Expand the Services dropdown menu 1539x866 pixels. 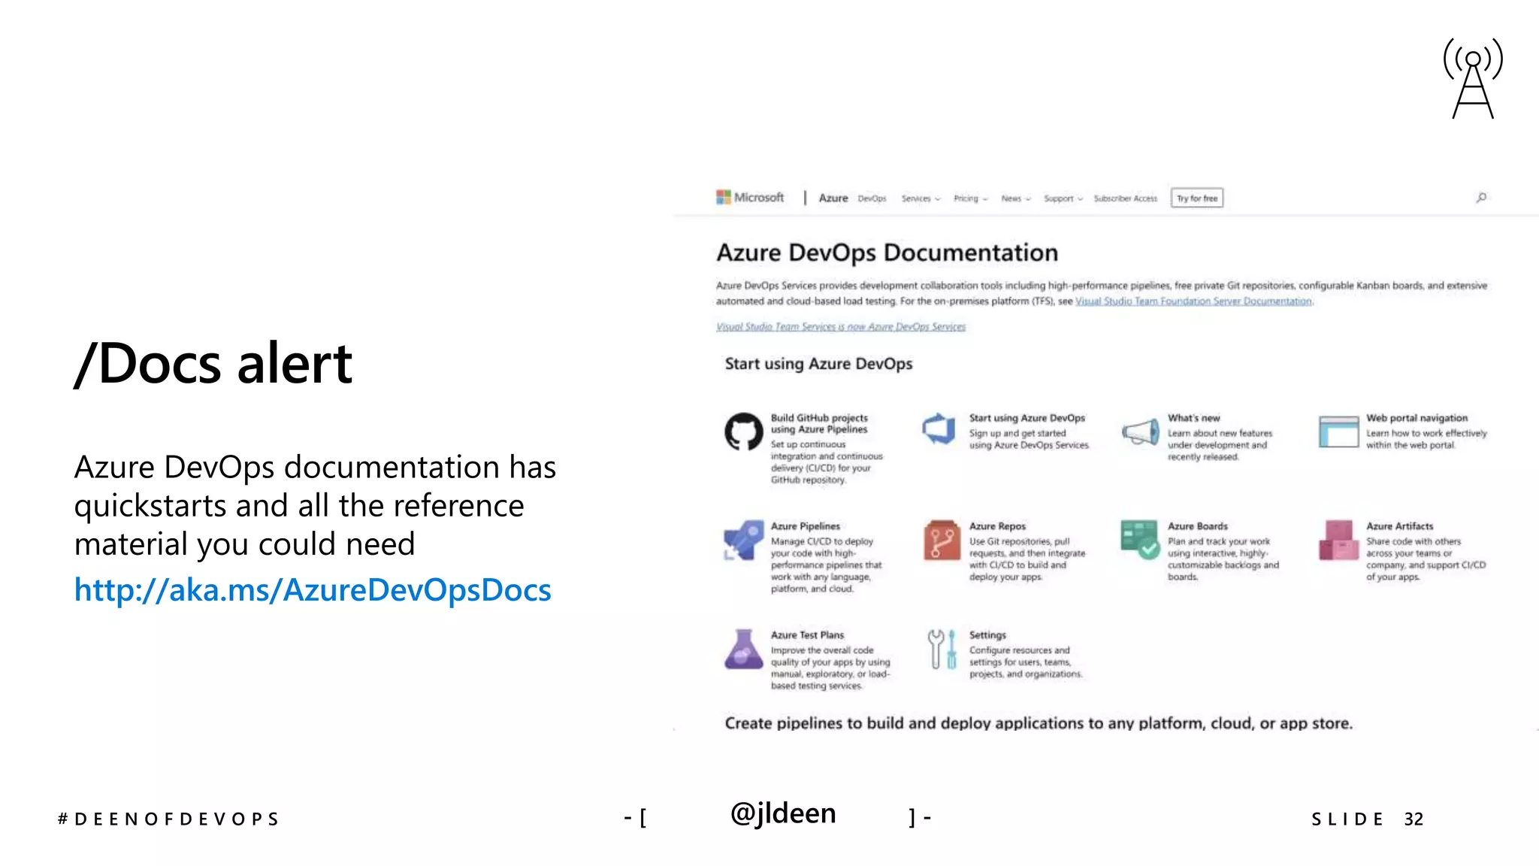coord(921,198)
